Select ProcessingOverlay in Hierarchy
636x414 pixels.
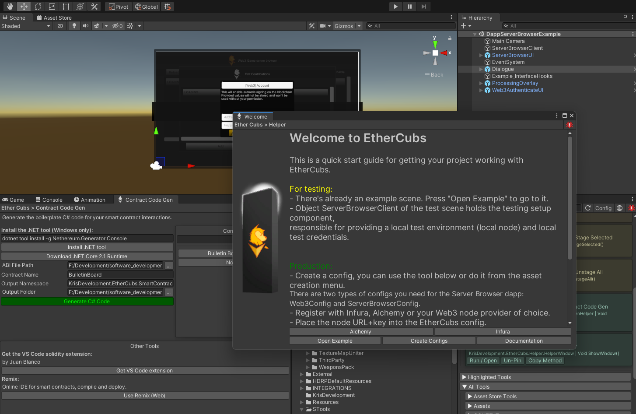point(515,83)
